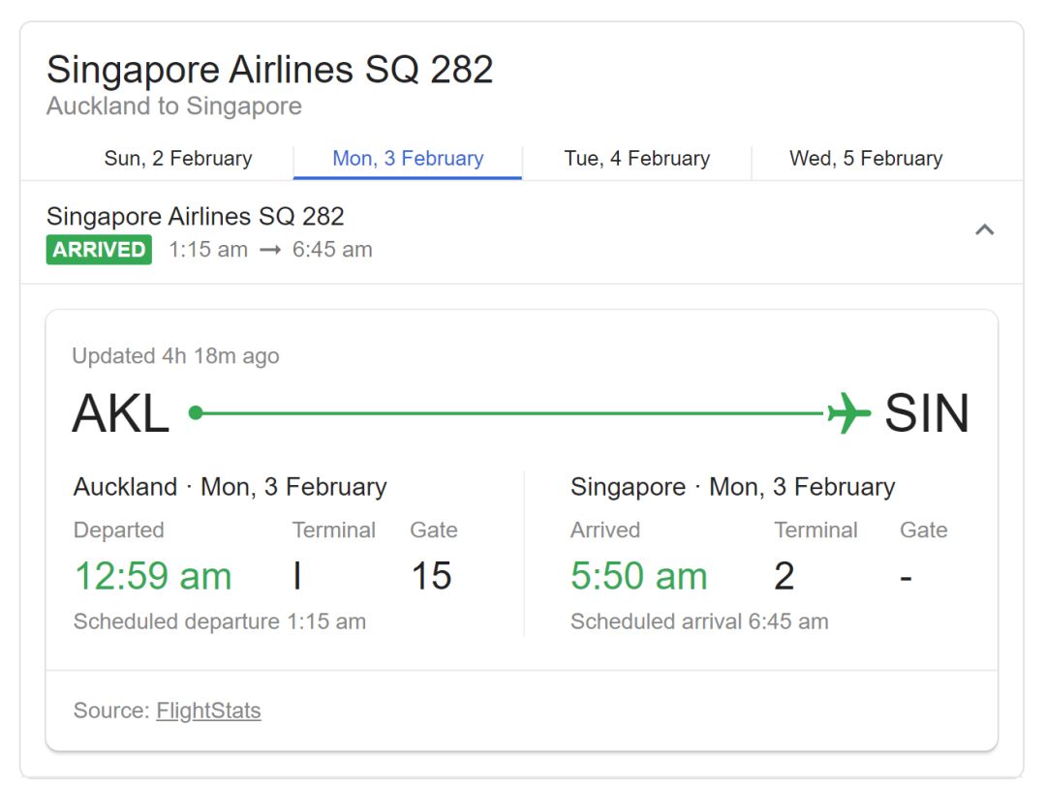Click the Singapore arrival terminal number 2
The image size is (1046, 788).
[x=784, y=576]
